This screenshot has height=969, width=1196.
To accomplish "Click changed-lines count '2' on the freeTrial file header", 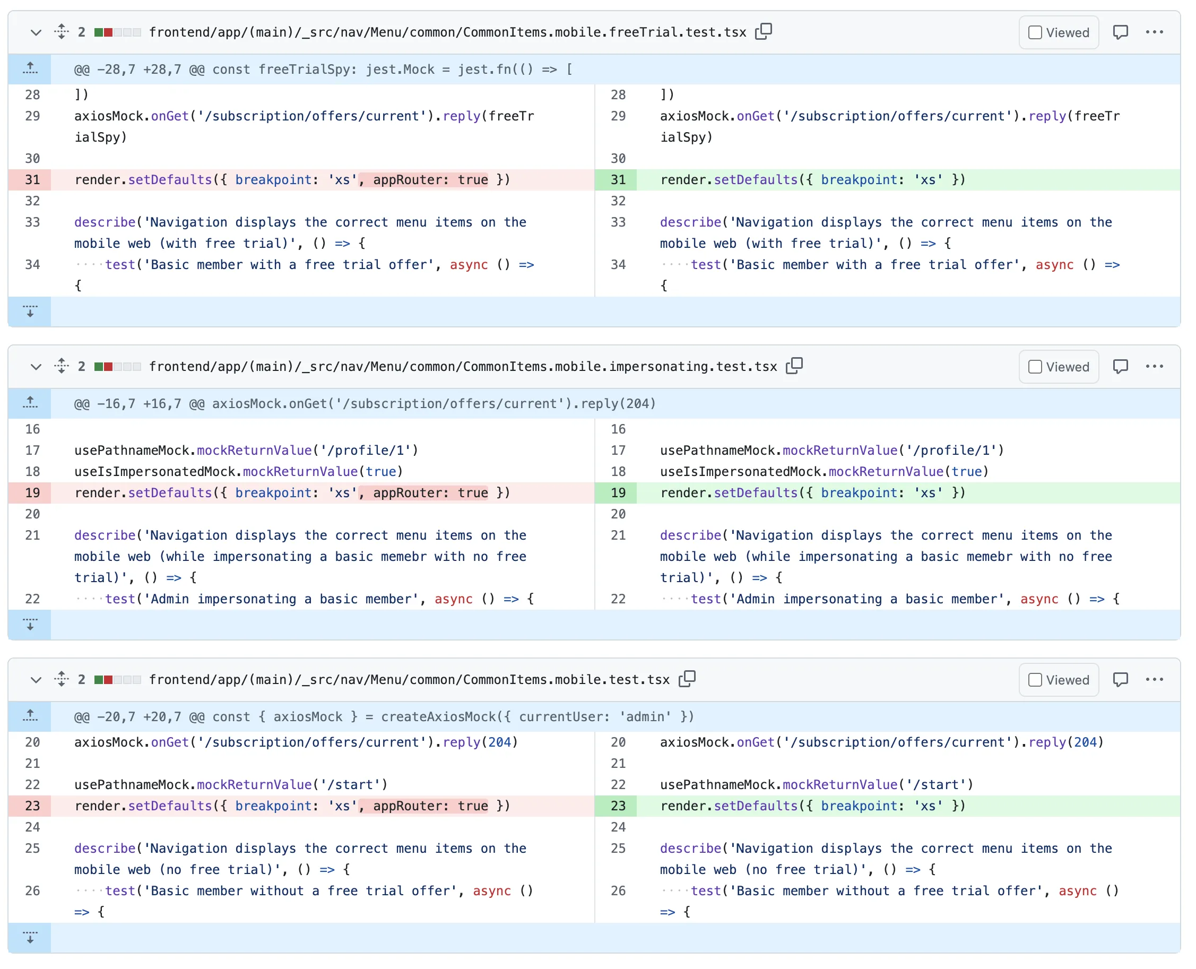I will pyautogui.click(x=82, y=32).
